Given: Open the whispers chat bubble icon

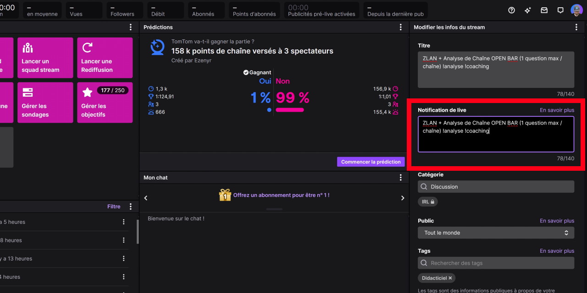Looking at the screenshot, I should 560,10.
